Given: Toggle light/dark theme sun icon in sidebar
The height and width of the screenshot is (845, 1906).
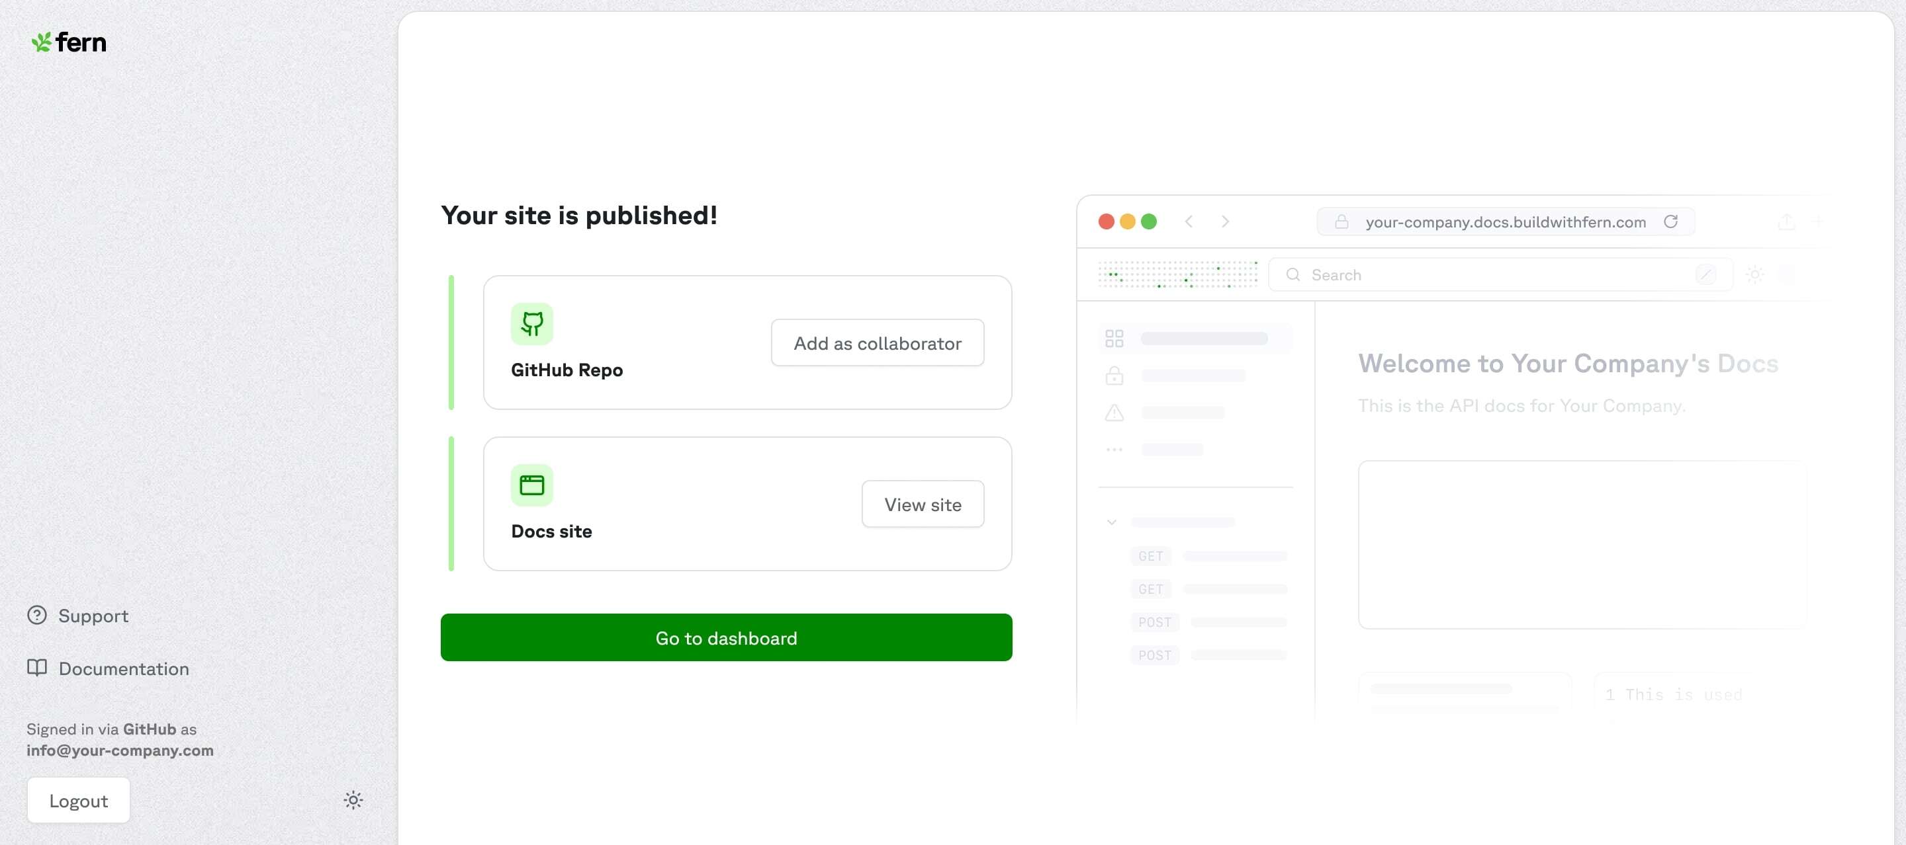Looking at the screenshot, I should pyautogui.click(x=353, y=800).
